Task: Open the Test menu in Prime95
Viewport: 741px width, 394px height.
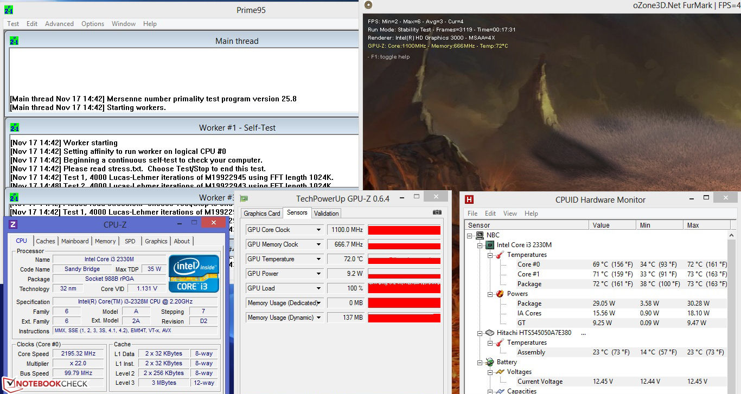Action: pyautogui.click(x=13, y=24)
